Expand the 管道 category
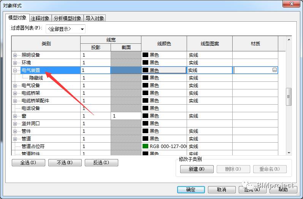The height and width of the screenshot is (199, 303). (15, 139)
